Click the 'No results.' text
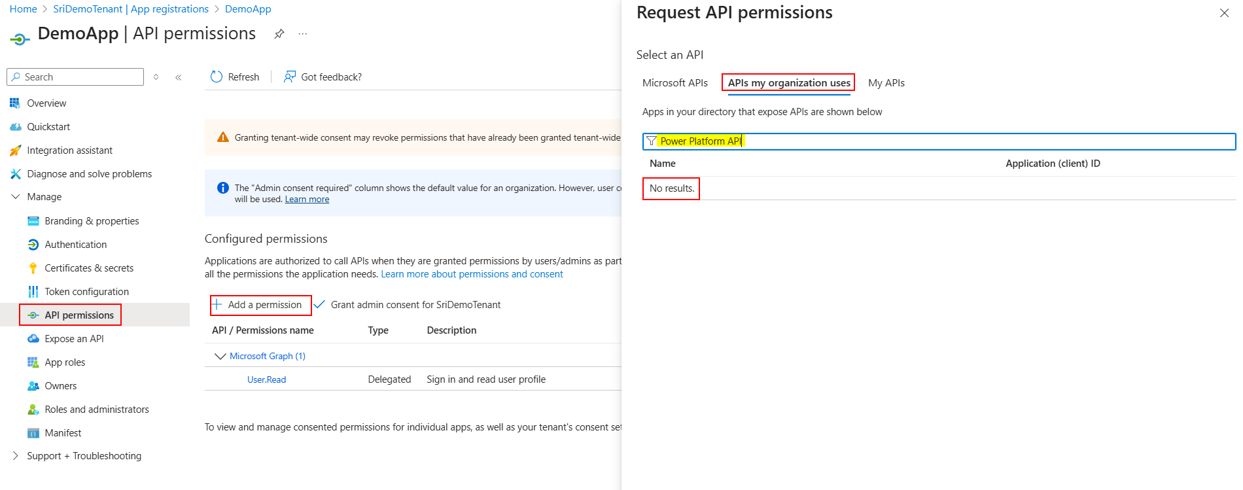Viewport: 1243px width, 490px height. pyautogui.click(x=672, y=188)
